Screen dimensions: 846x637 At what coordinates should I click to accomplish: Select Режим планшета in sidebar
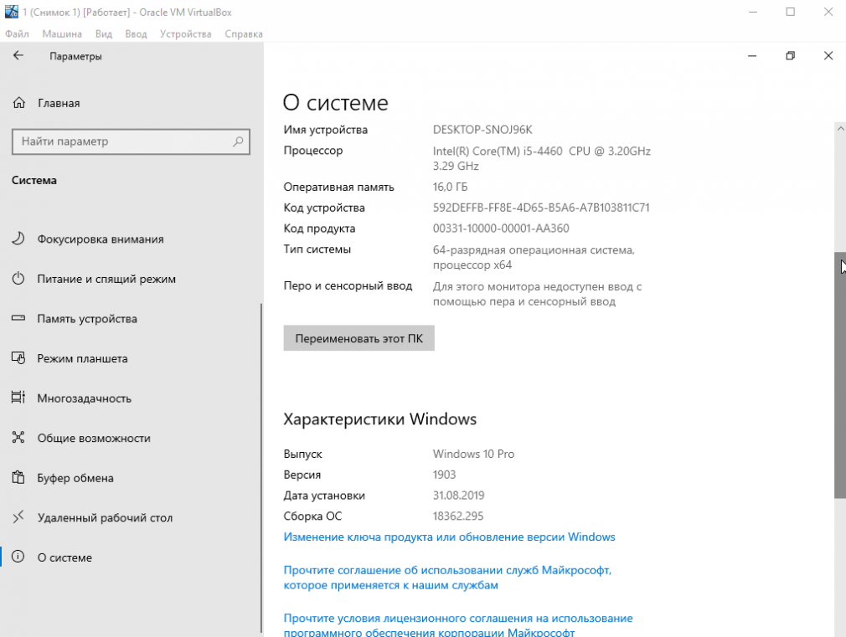coord(82,359)
